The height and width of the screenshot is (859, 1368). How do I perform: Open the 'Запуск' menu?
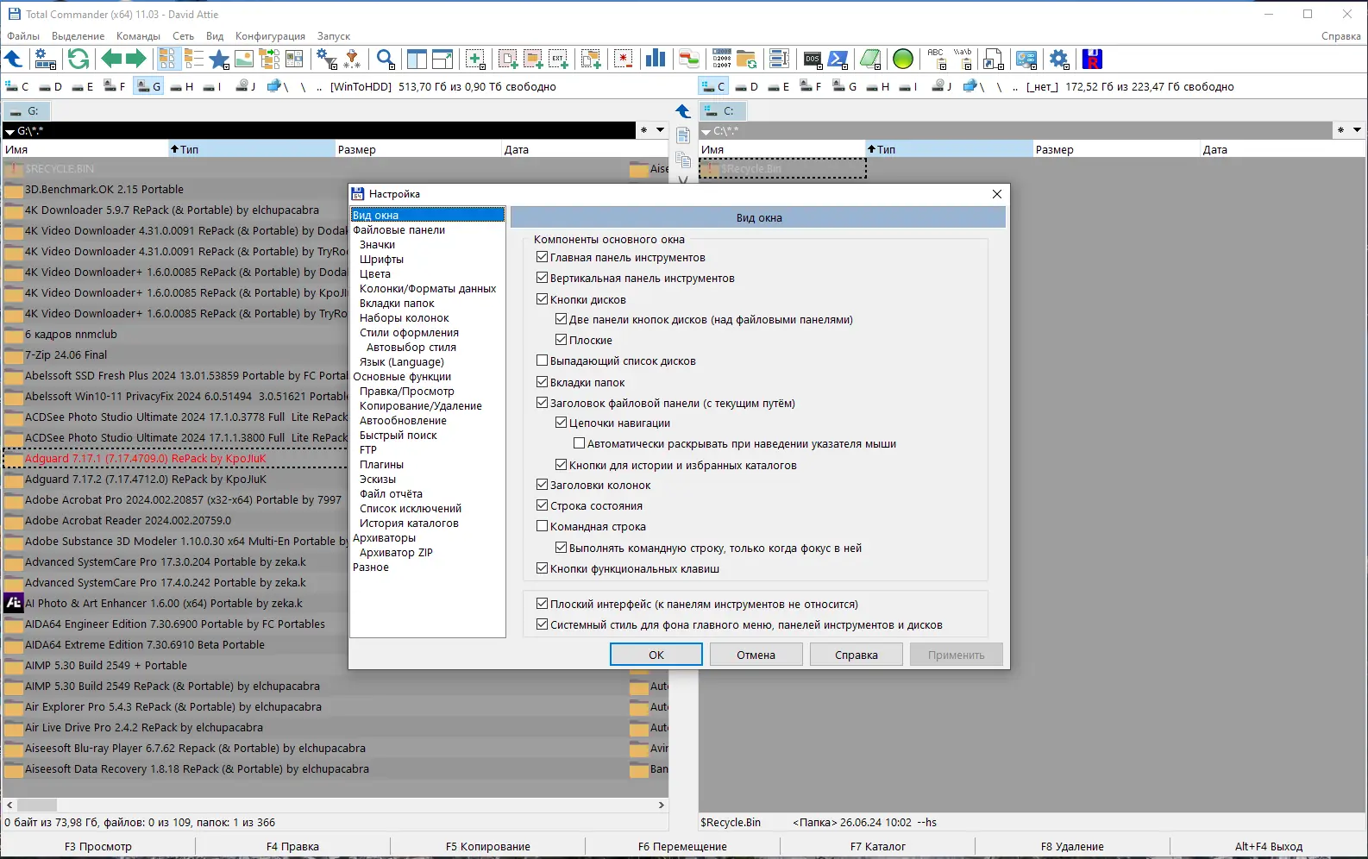coord(334,36)
